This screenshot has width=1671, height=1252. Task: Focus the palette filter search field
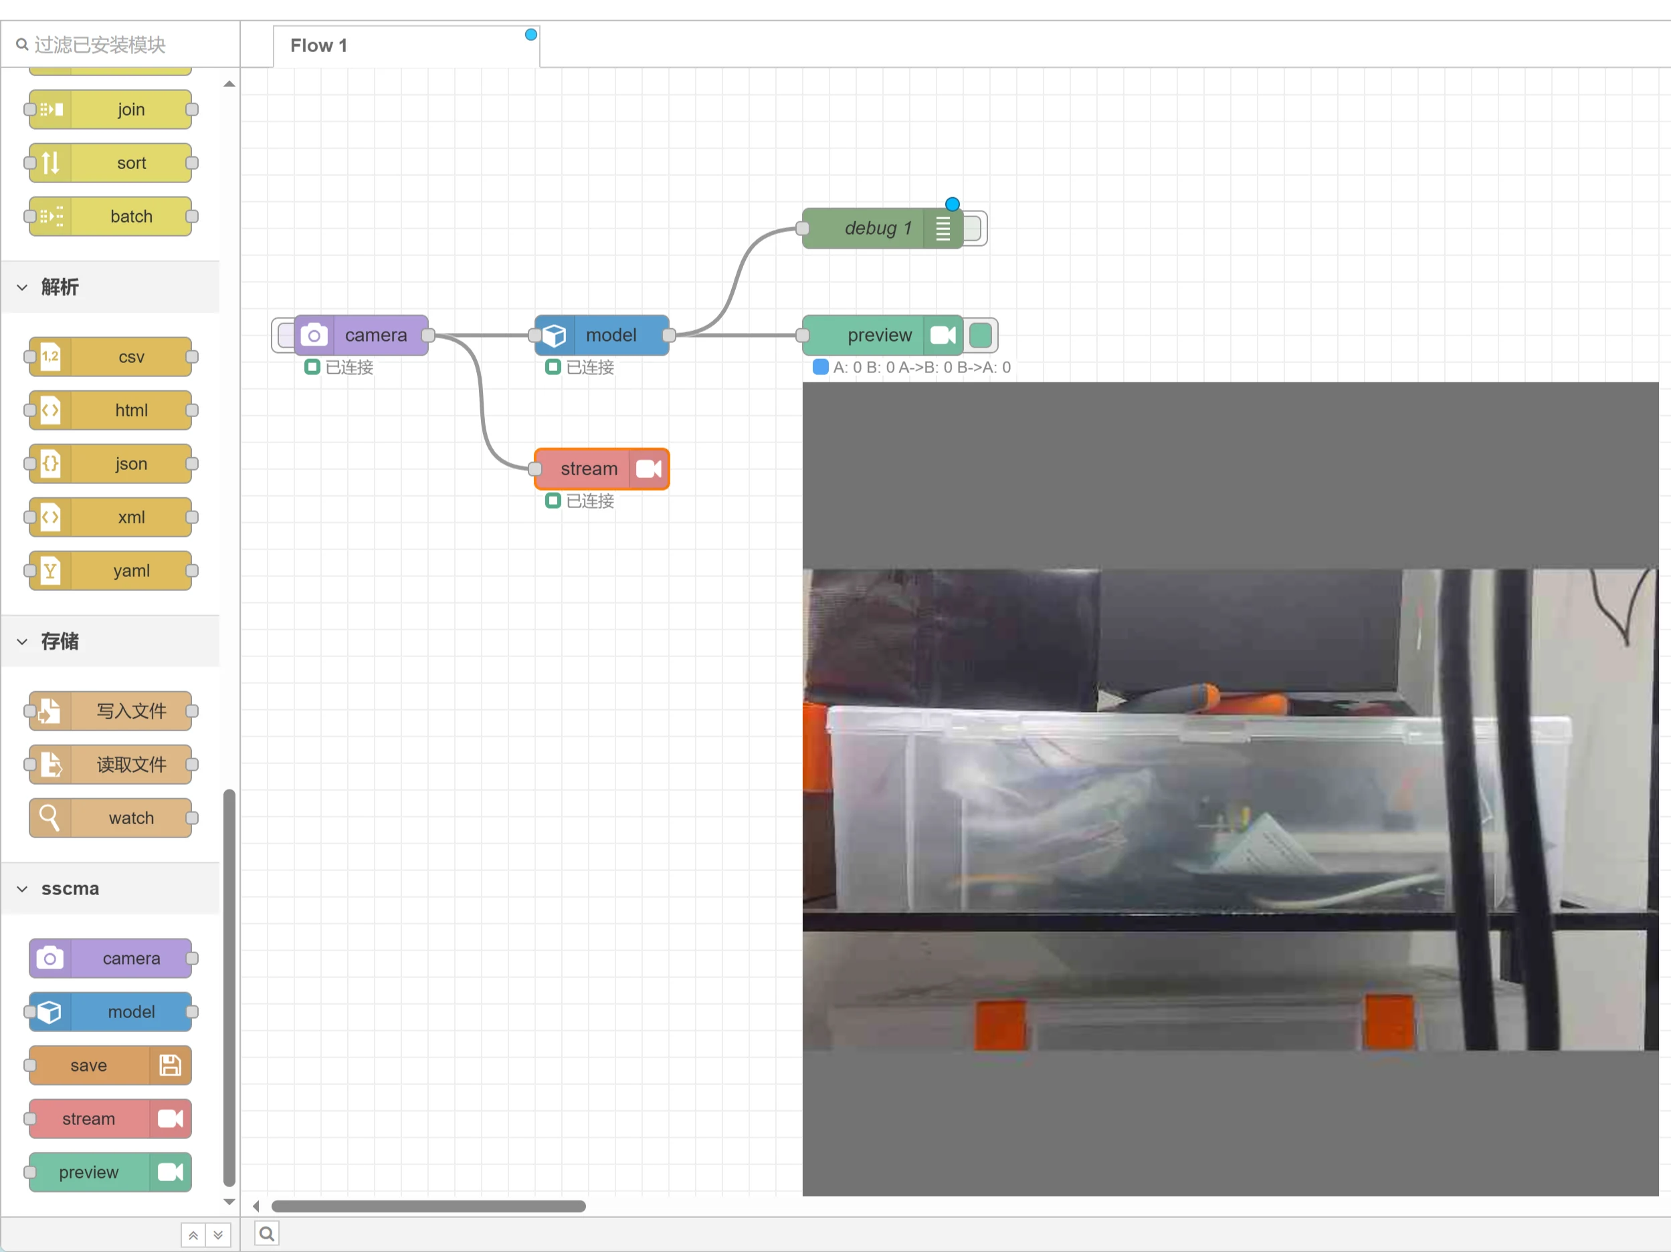tap(121, 45)
